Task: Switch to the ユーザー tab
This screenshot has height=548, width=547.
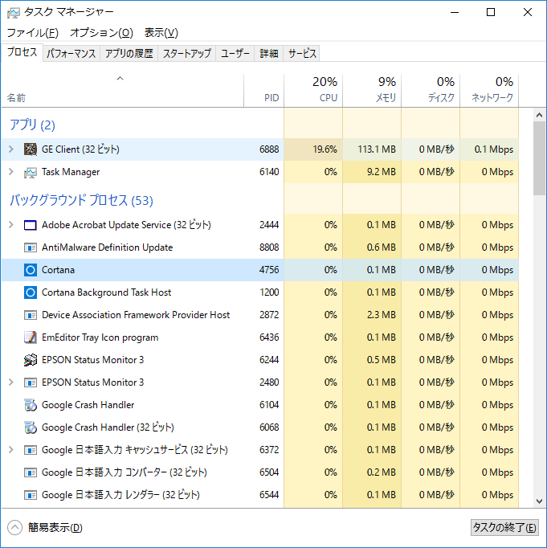Action: (235, 54)
